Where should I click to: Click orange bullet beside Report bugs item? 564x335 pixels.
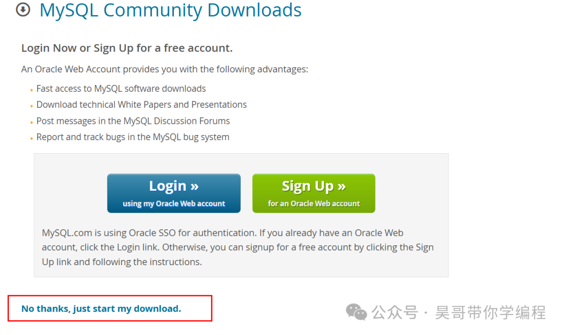(x=32, y=139)
